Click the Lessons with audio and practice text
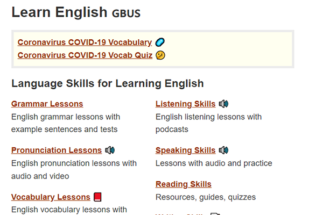 (x=214, y=163)
